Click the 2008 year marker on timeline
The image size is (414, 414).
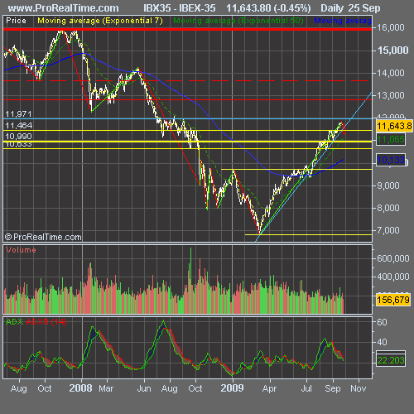pyautogui.click(x=80, y=388)
